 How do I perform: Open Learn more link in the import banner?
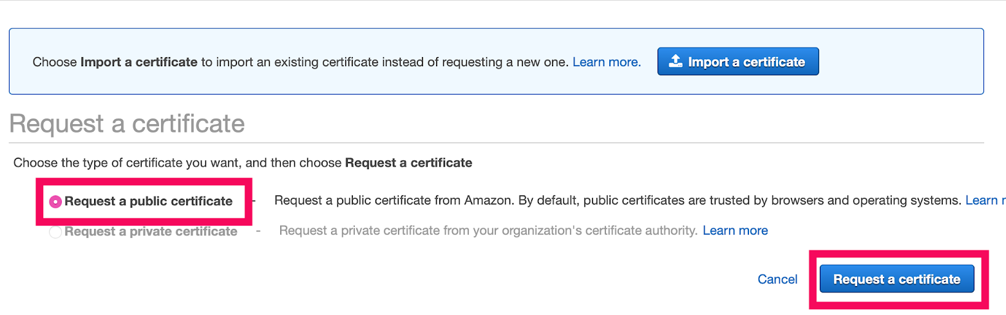[x=607, y=62]
